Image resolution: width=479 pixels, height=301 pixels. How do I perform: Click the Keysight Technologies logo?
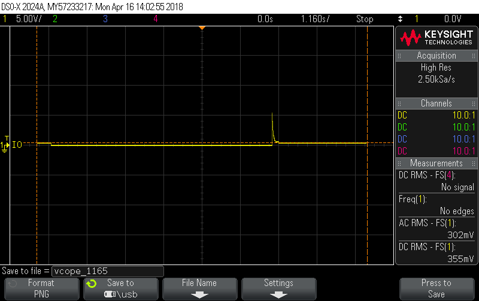point(436,38)
